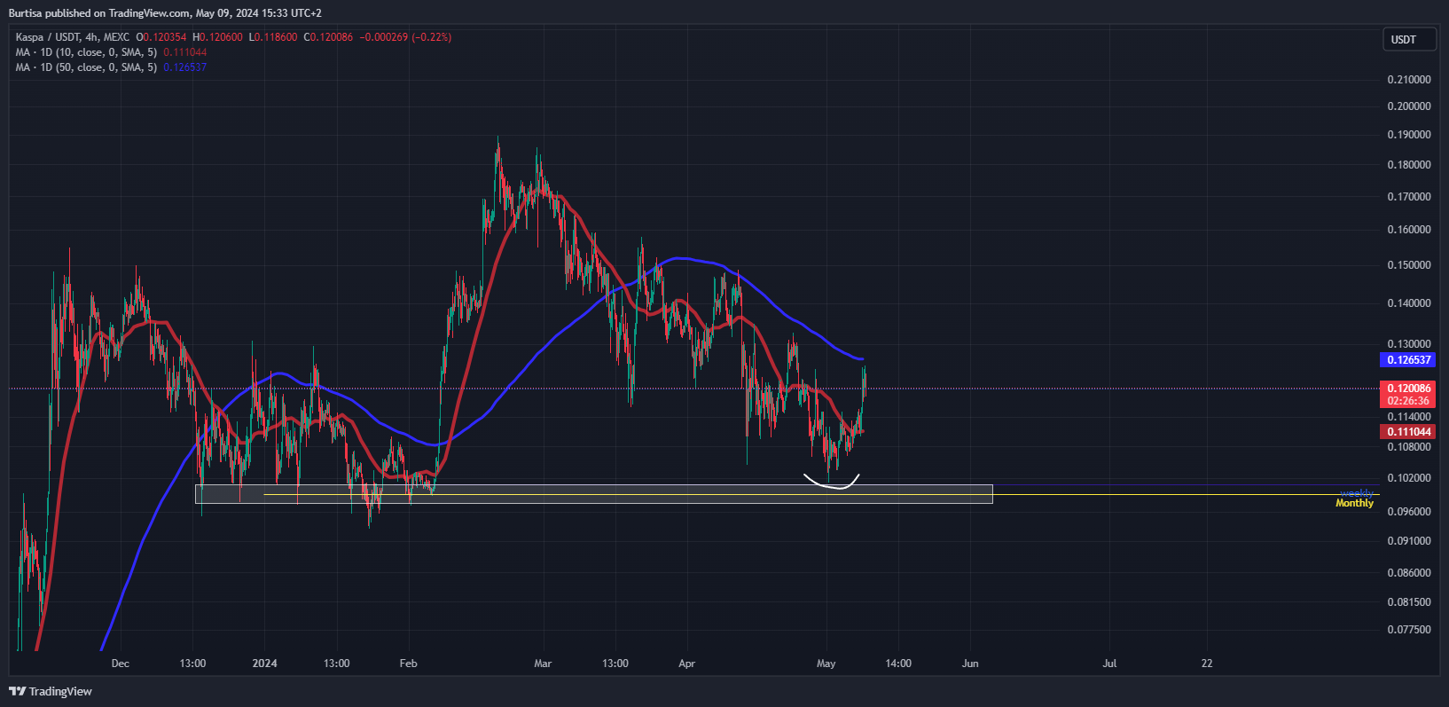Select the yellow Monthly level label
The width and height of the screenshot is (1449, 707).
point(1354,503)
